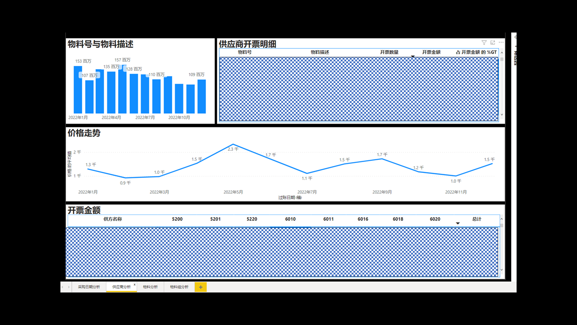Sort by 开票数量 column header
Image resolution: width=577 pixels, height=325 pixels.
(389, 52)
